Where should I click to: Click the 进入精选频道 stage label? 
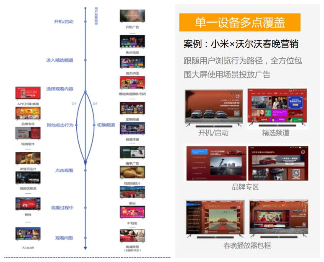point(60,60)
